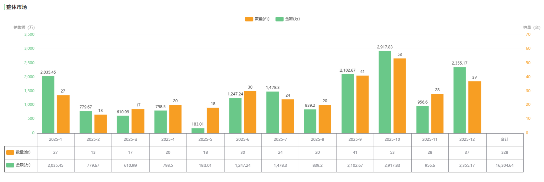Screen dimensions: 544x182
Task: Click table cell 53 in the 数量(台) row
Action: pos(393,152)
